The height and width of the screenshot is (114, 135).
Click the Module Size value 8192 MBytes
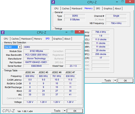pos(36,51)
